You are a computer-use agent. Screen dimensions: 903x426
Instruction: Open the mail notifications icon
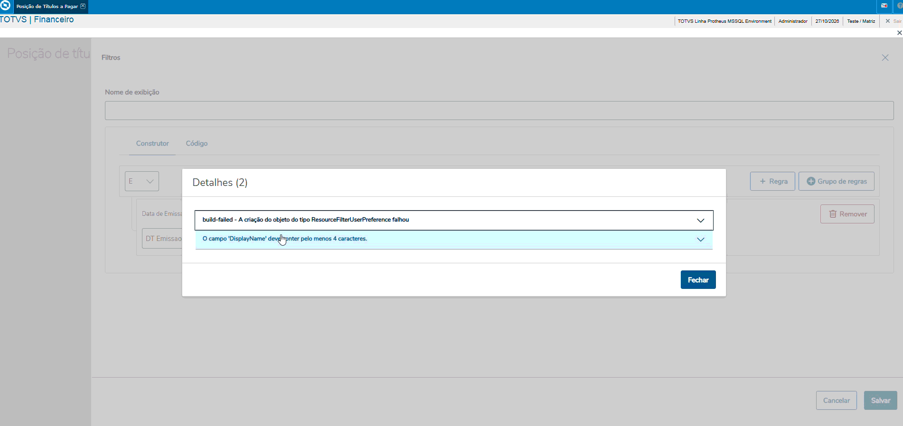[884, 6]
